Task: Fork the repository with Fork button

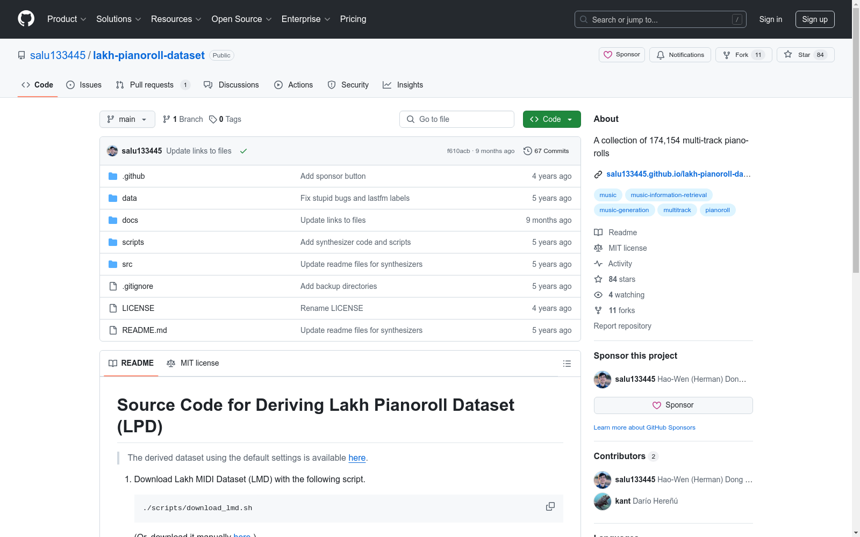Action: pyautogui.click(x=744, y=55)
